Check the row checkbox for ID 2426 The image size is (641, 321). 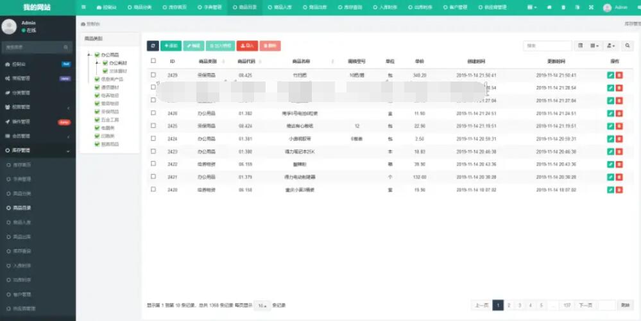coord(153,113)
